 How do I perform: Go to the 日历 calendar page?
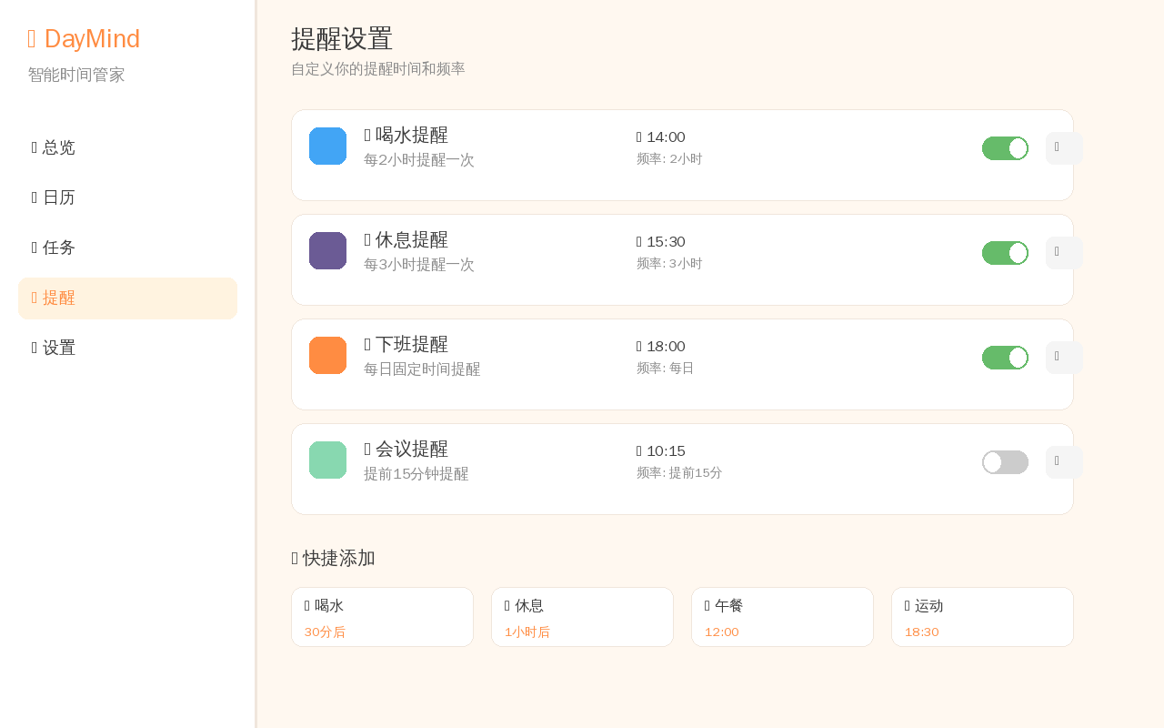coord(127,197)
